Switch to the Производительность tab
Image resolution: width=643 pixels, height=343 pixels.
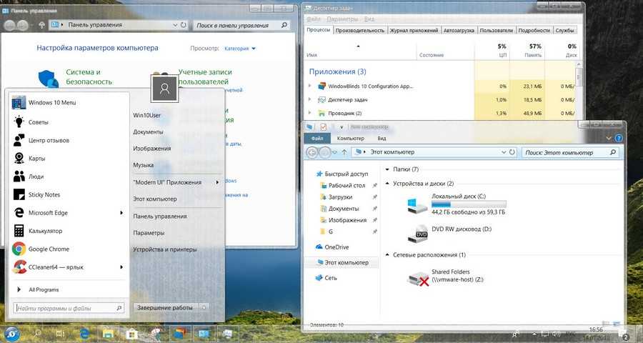click(360, 31)
